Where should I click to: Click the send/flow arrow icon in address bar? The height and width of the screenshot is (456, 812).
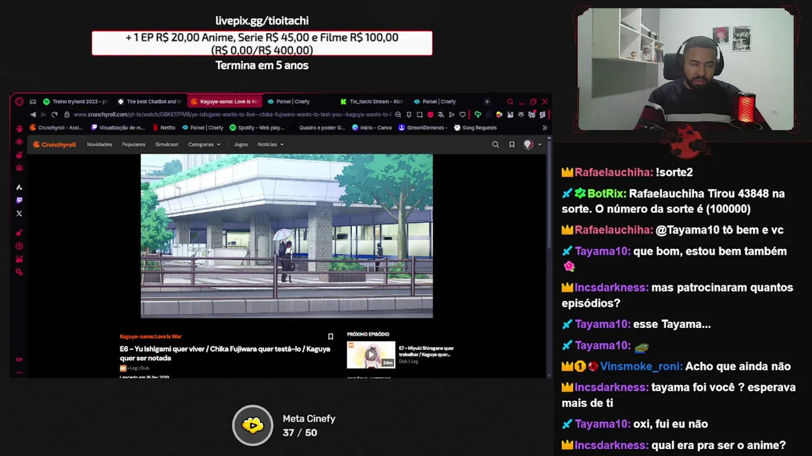point(452,115)
